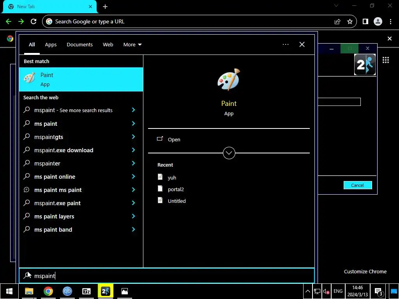Screen dimensions: 399x299
Task: Open Google apps grid icon
Action: (x=385, y=60)
